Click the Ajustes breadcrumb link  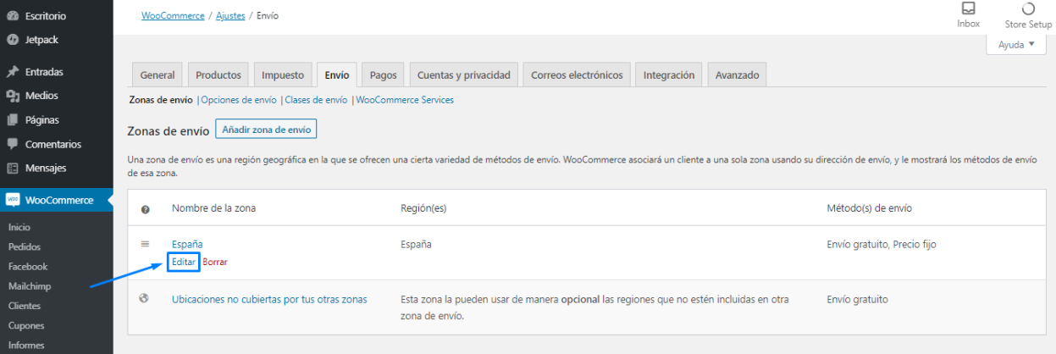[x=229, y=16]
